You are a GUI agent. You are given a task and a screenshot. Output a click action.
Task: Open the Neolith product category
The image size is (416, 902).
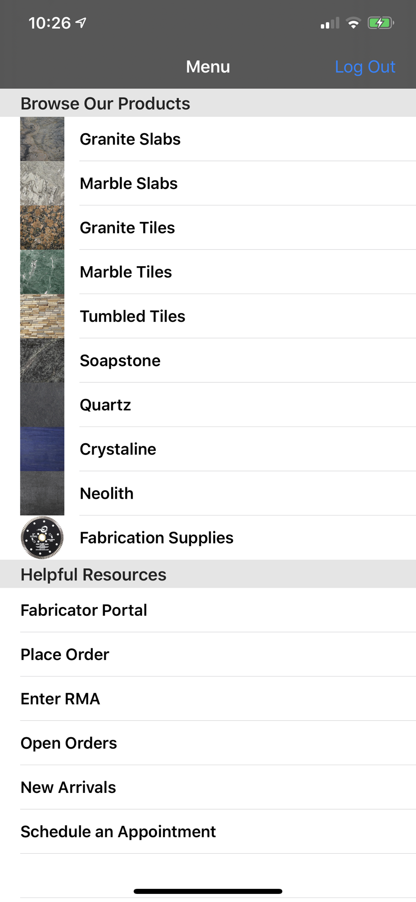[107, 493]
